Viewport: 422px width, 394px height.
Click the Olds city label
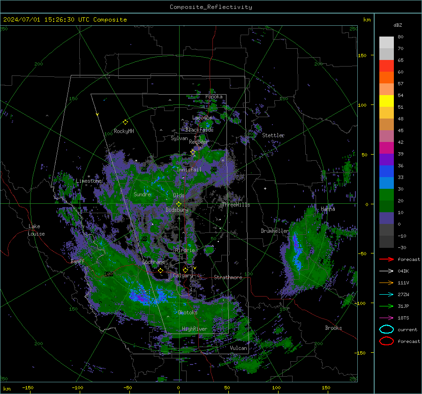point(179,195)
